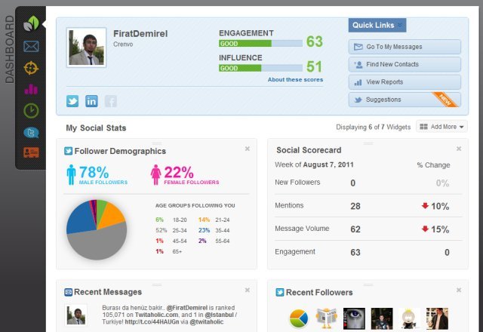Open the cartoon character avatar follower
Image resolution: width=483 pixels, height=332 pixels.
point(409,318)
